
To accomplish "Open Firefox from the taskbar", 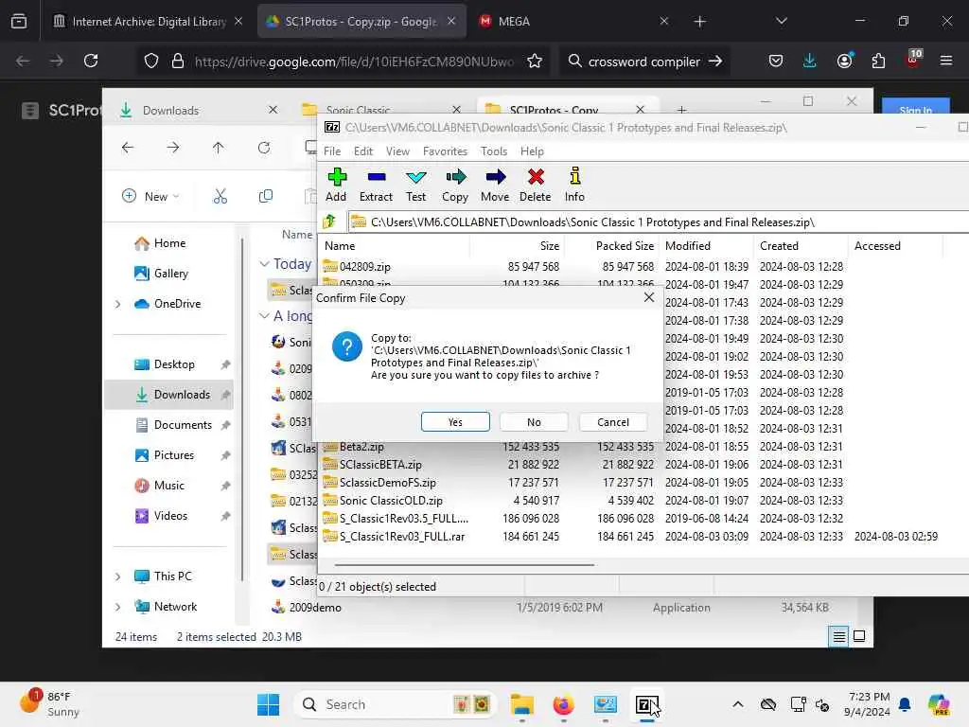I will point(563,704).
